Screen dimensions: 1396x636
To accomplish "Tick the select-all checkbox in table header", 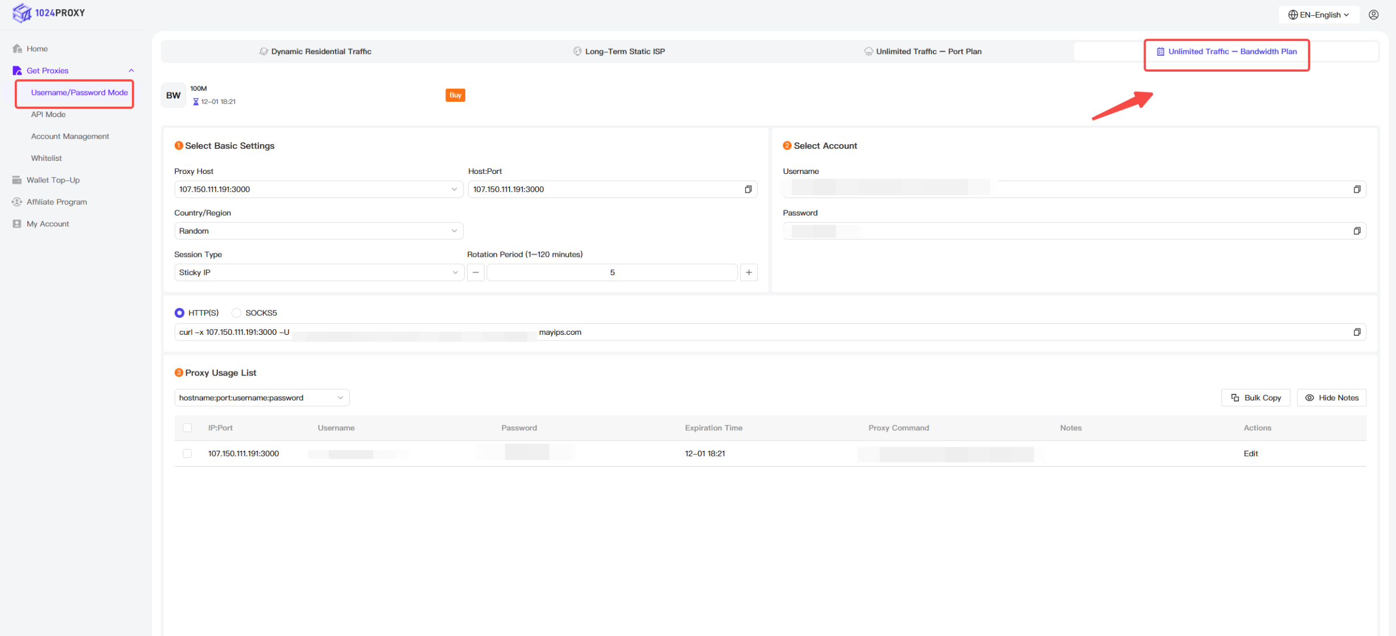I will (187, 428).
